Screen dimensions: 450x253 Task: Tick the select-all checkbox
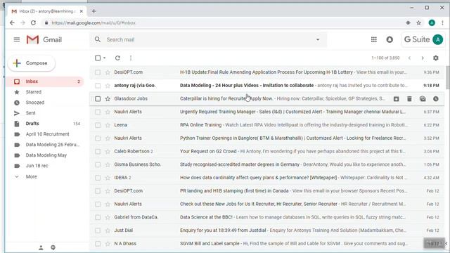click(98, 58)
